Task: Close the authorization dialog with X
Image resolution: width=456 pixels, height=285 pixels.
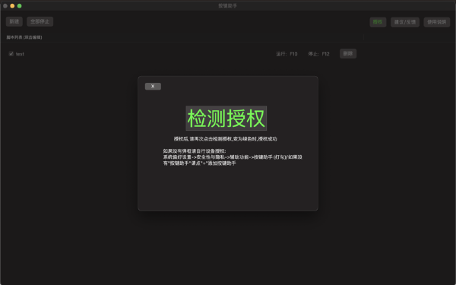Action: [x=153, y=86]
